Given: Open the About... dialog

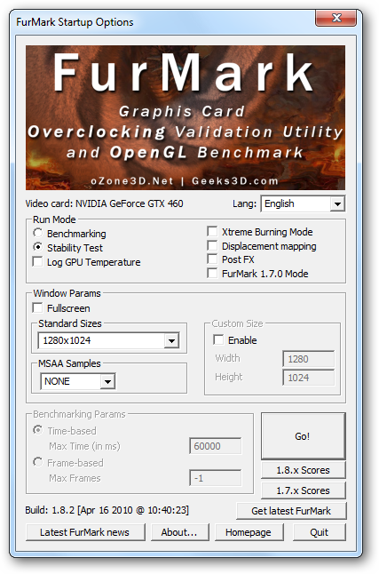Looking at the screenshot, I should point(179,532).
